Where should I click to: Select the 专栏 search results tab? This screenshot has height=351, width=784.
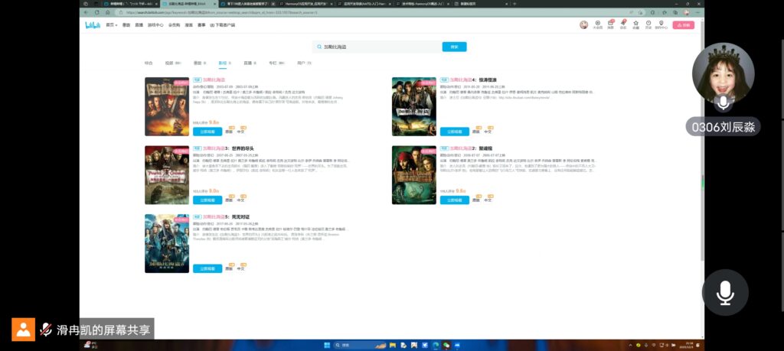tap(276, 63)
